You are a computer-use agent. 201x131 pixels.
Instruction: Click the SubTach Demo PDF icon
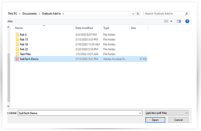[17, 59]
